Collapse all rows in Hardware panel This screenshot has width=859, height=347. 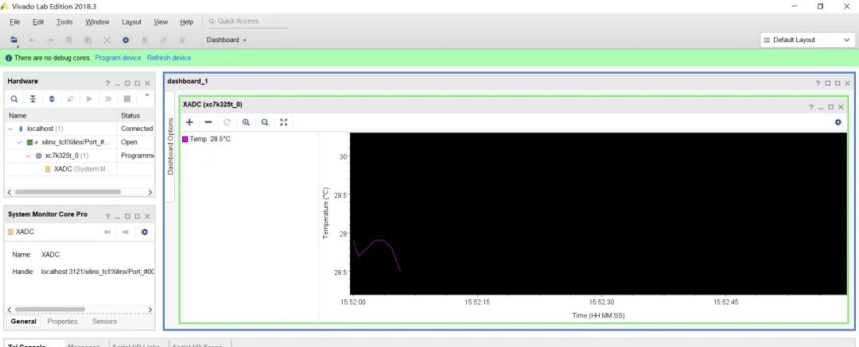click(x=33, y=99)
